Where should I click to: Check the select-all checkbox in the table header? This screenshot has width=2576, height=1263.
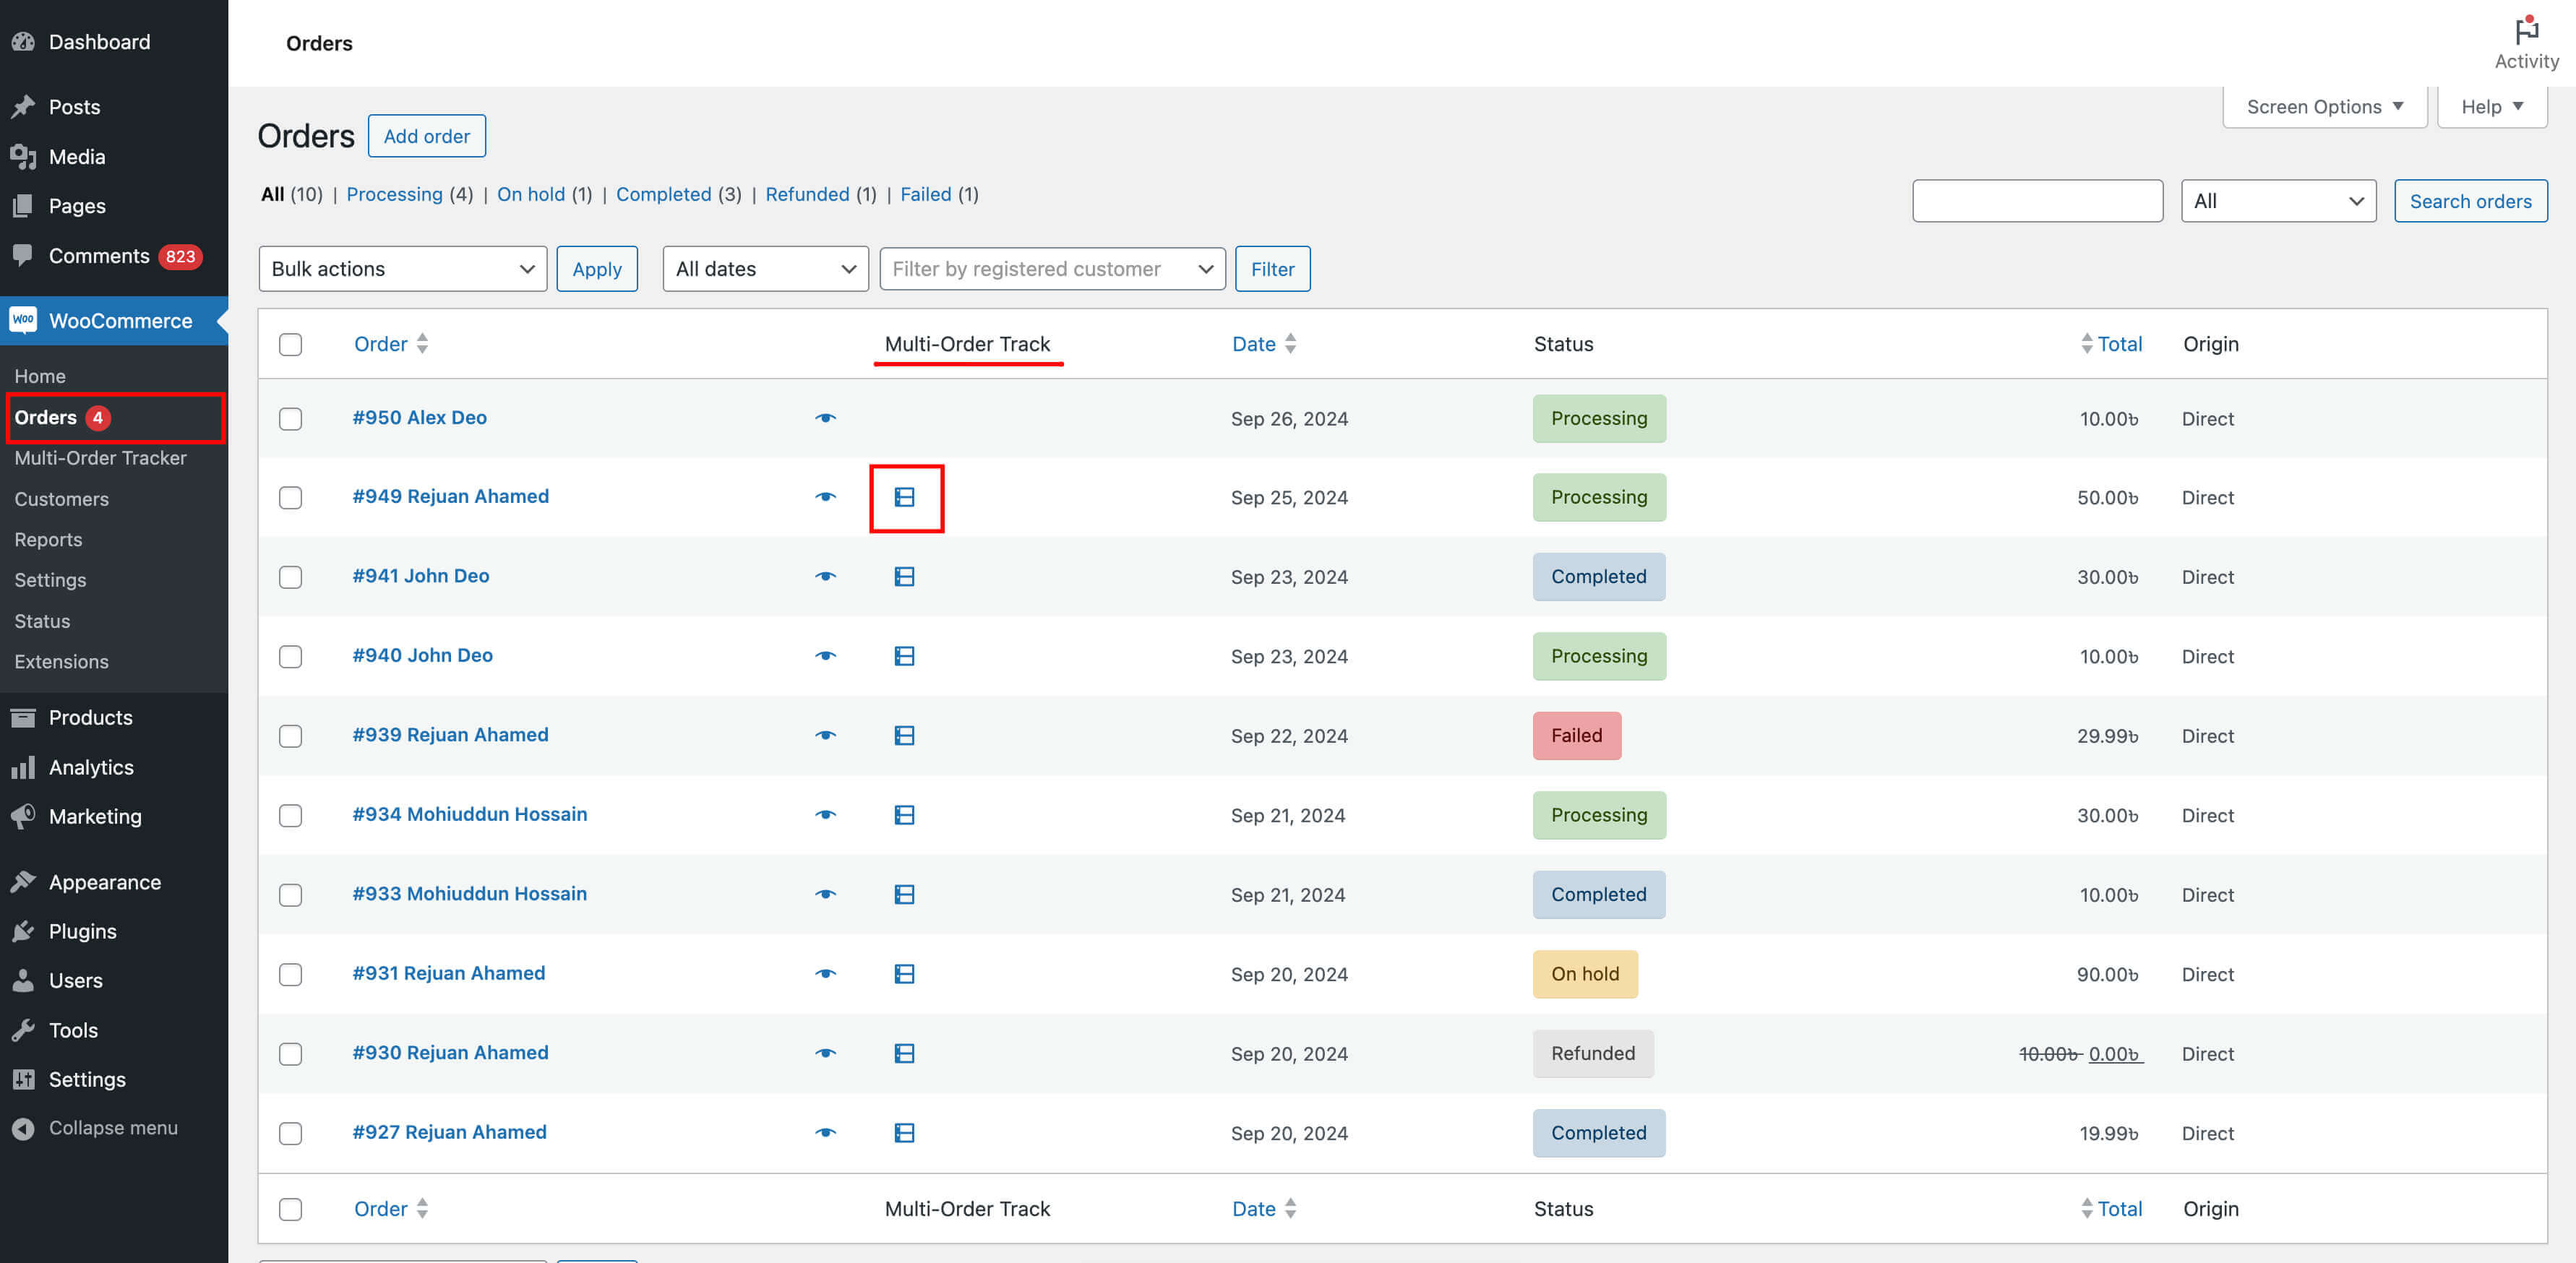(x=290, y=345)
